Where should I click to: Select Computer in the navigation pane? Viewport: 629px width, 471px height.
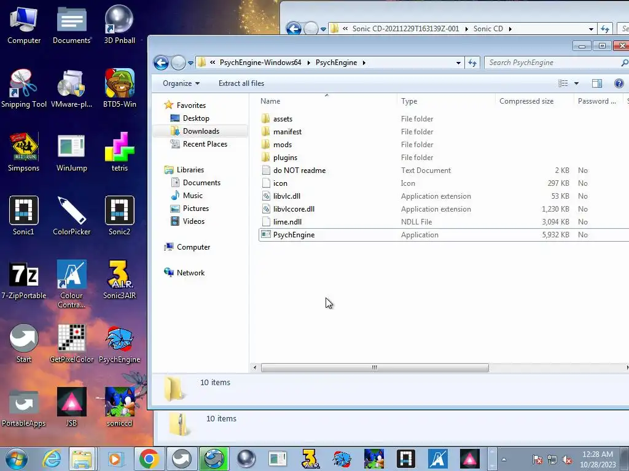coord(193,247)
